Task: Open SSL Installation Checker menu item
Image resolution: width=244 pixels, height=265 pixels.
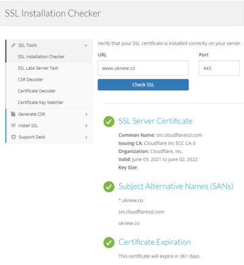Action: tap(41, 56)
